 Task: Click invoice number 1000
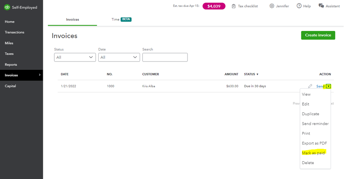[110, 86]
